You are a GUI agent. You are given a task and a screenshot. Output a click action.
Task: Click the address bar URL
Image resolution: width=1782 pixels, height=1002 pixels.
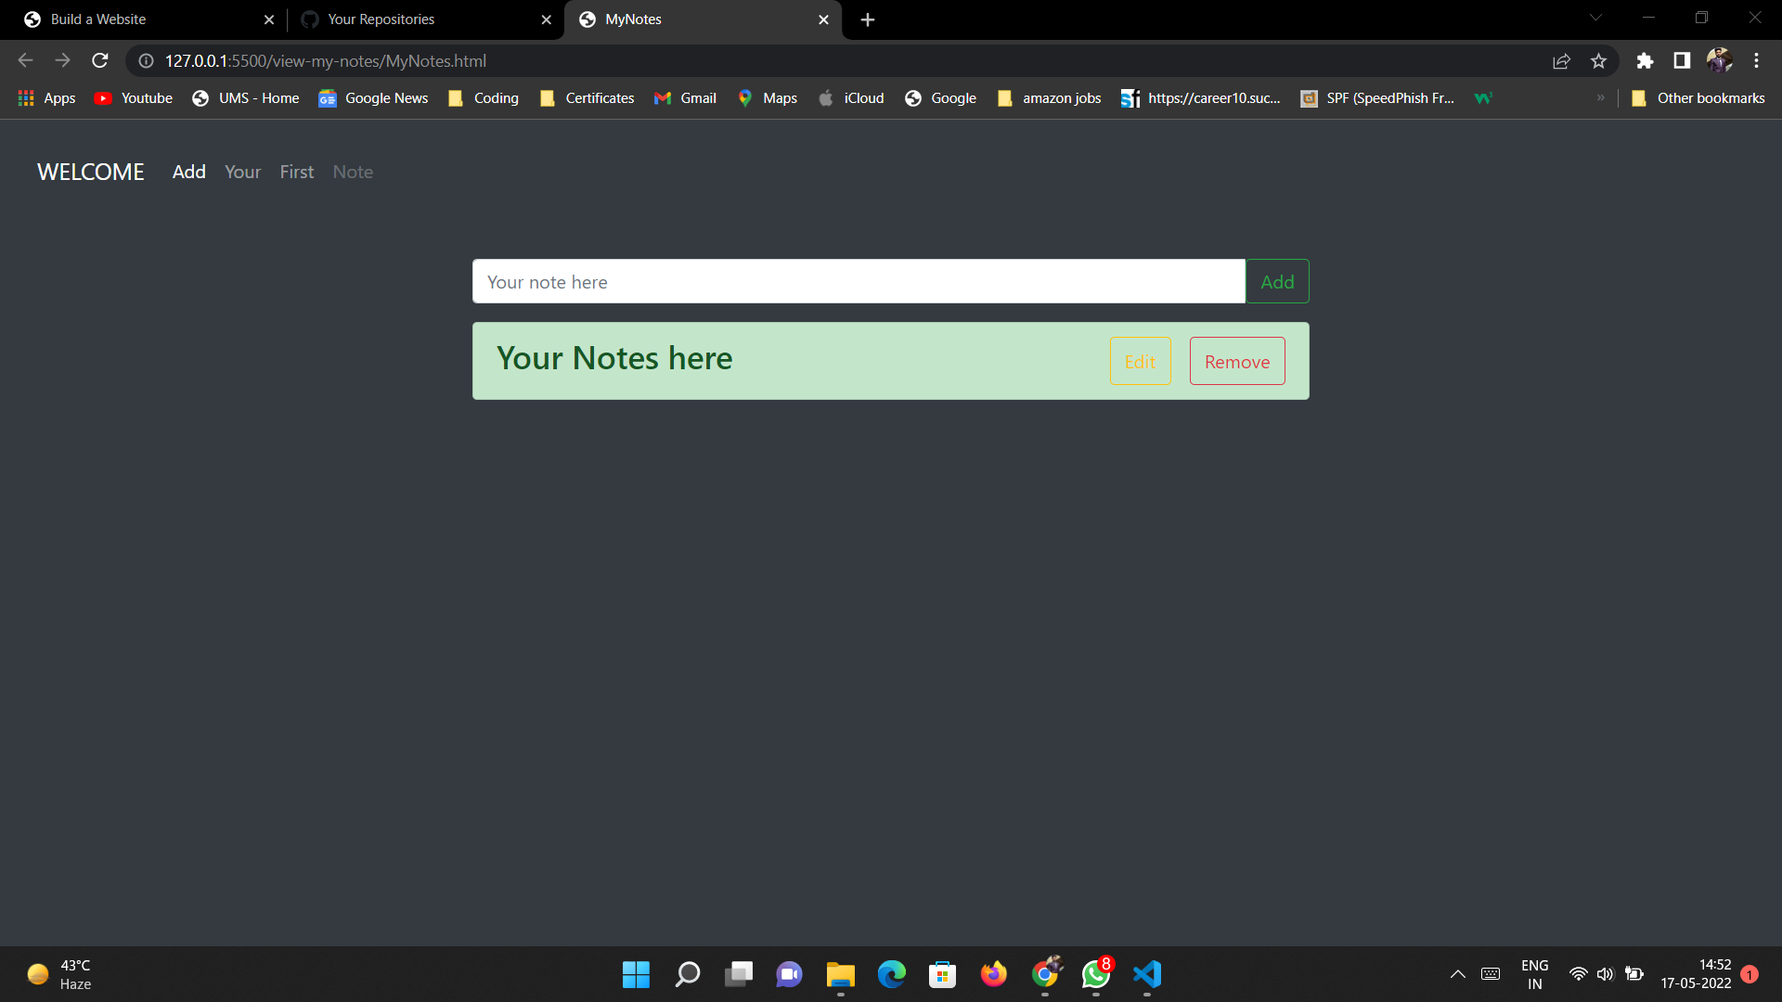pyautogui.click(x=325, y=60)
